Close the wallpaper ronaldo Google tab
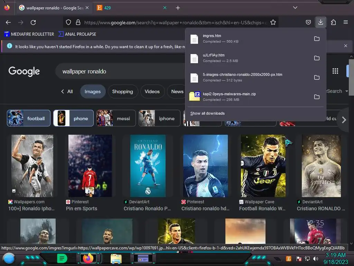The width and height of the screenshot is (354, 266). (x=87, y=8)
